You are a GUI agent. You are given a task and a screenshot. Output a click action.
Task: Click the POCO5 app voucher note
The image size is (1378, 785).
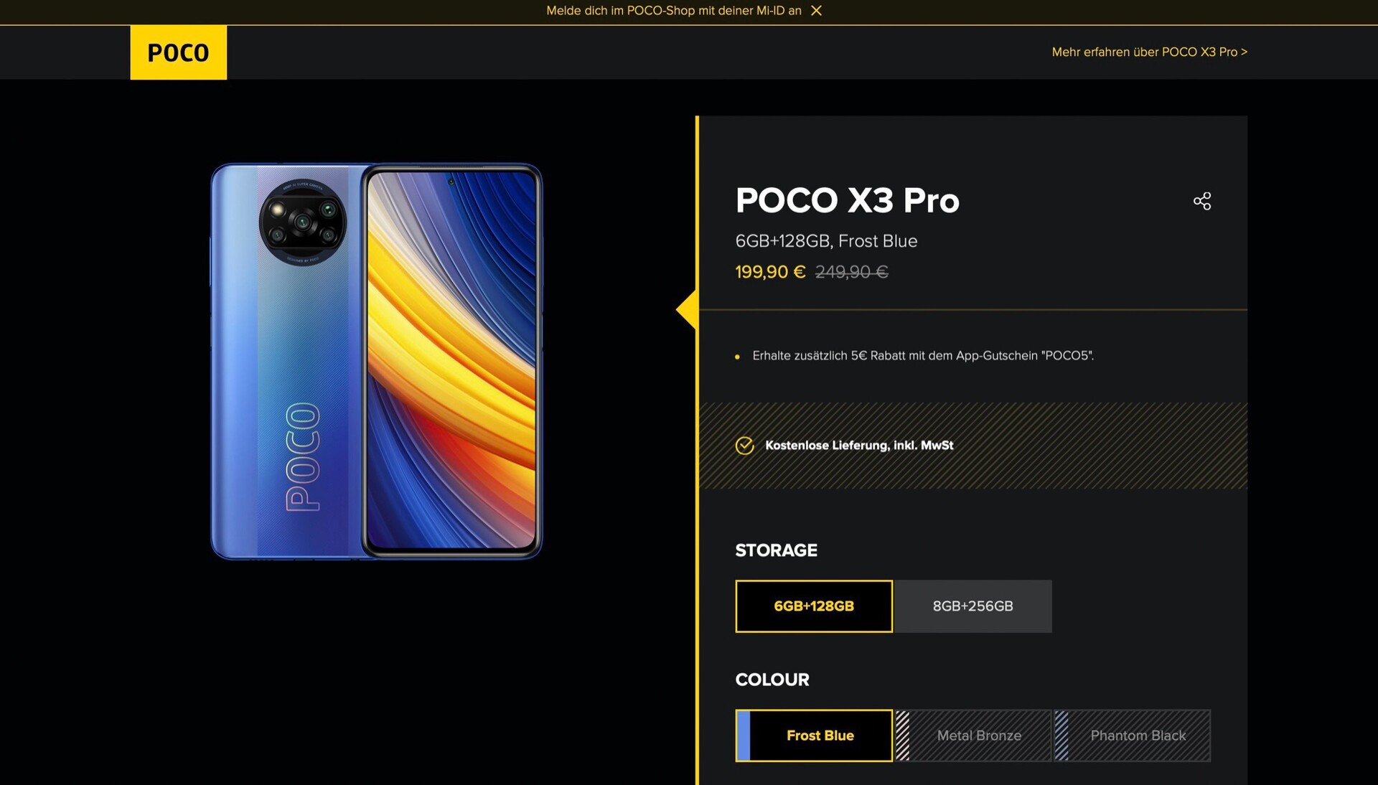tap(922, 356)
